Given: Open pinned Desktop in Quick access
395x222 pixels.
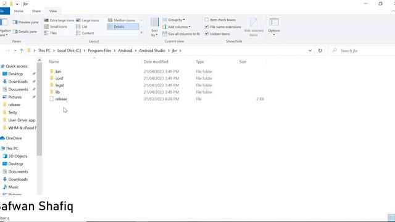Looking at the screenshot, I should (x=15, y=74).
